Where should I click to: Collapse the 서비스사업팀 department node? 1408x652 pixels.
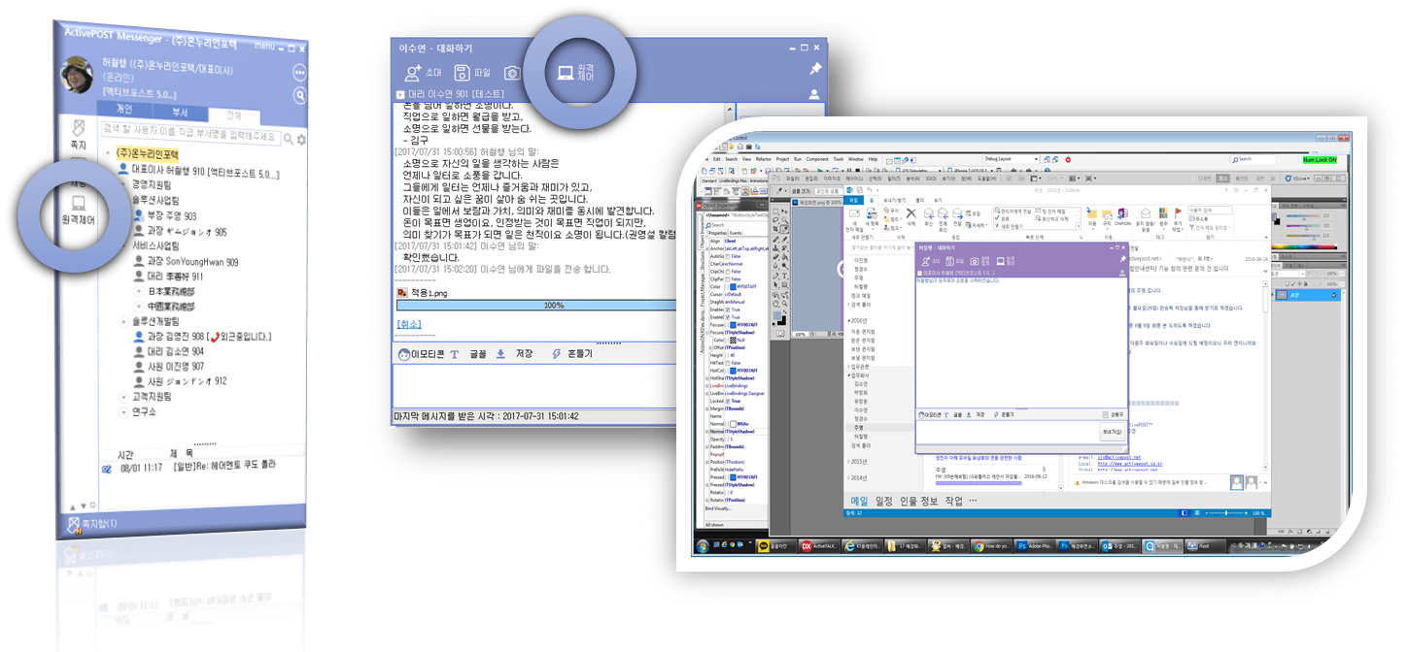[123, 246]
